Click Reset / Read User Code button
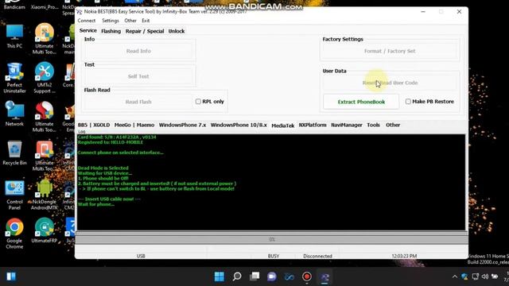The width and height of the screenshot is (509, 286). [390, 83]
